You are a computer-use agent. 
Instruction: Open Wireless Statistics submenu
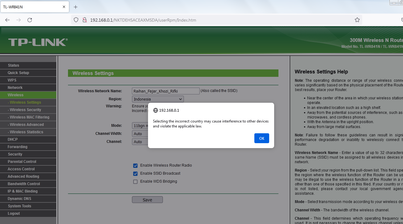(x=28, y=132)
